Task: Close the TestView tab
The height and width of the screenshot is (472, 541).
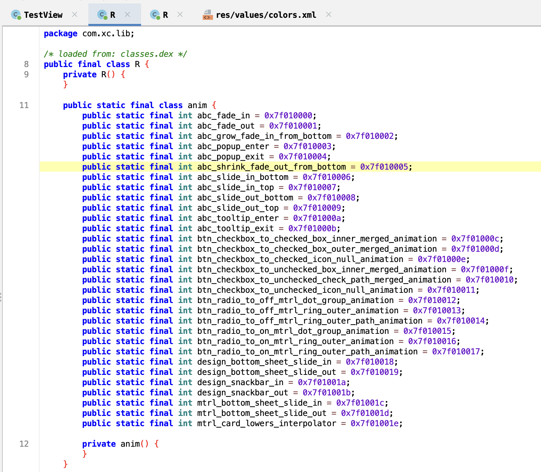Action: click(x=75, y=14)
